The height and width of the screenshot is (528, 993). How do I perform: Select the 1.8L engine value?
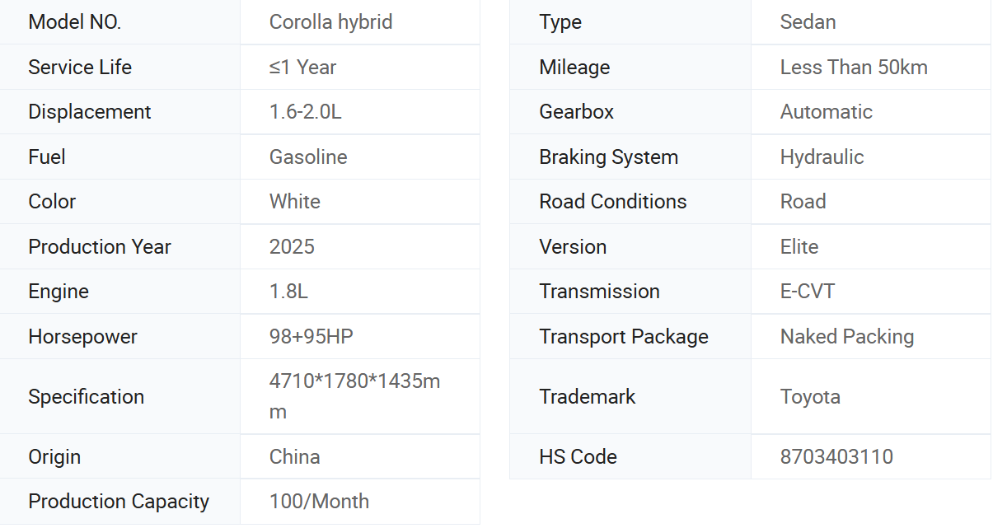[288, 292]
